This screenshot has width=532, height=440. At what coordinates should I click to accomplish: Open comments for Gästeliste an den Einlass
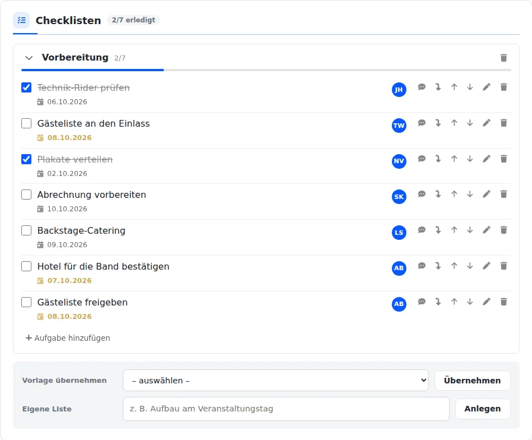[x=422, y=123]
